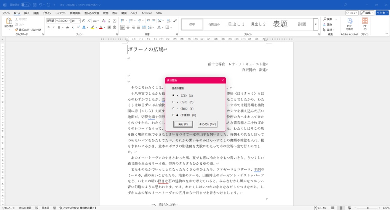This screenshot has height=210, width=390.
Task: Align text right
Action: 133,27
